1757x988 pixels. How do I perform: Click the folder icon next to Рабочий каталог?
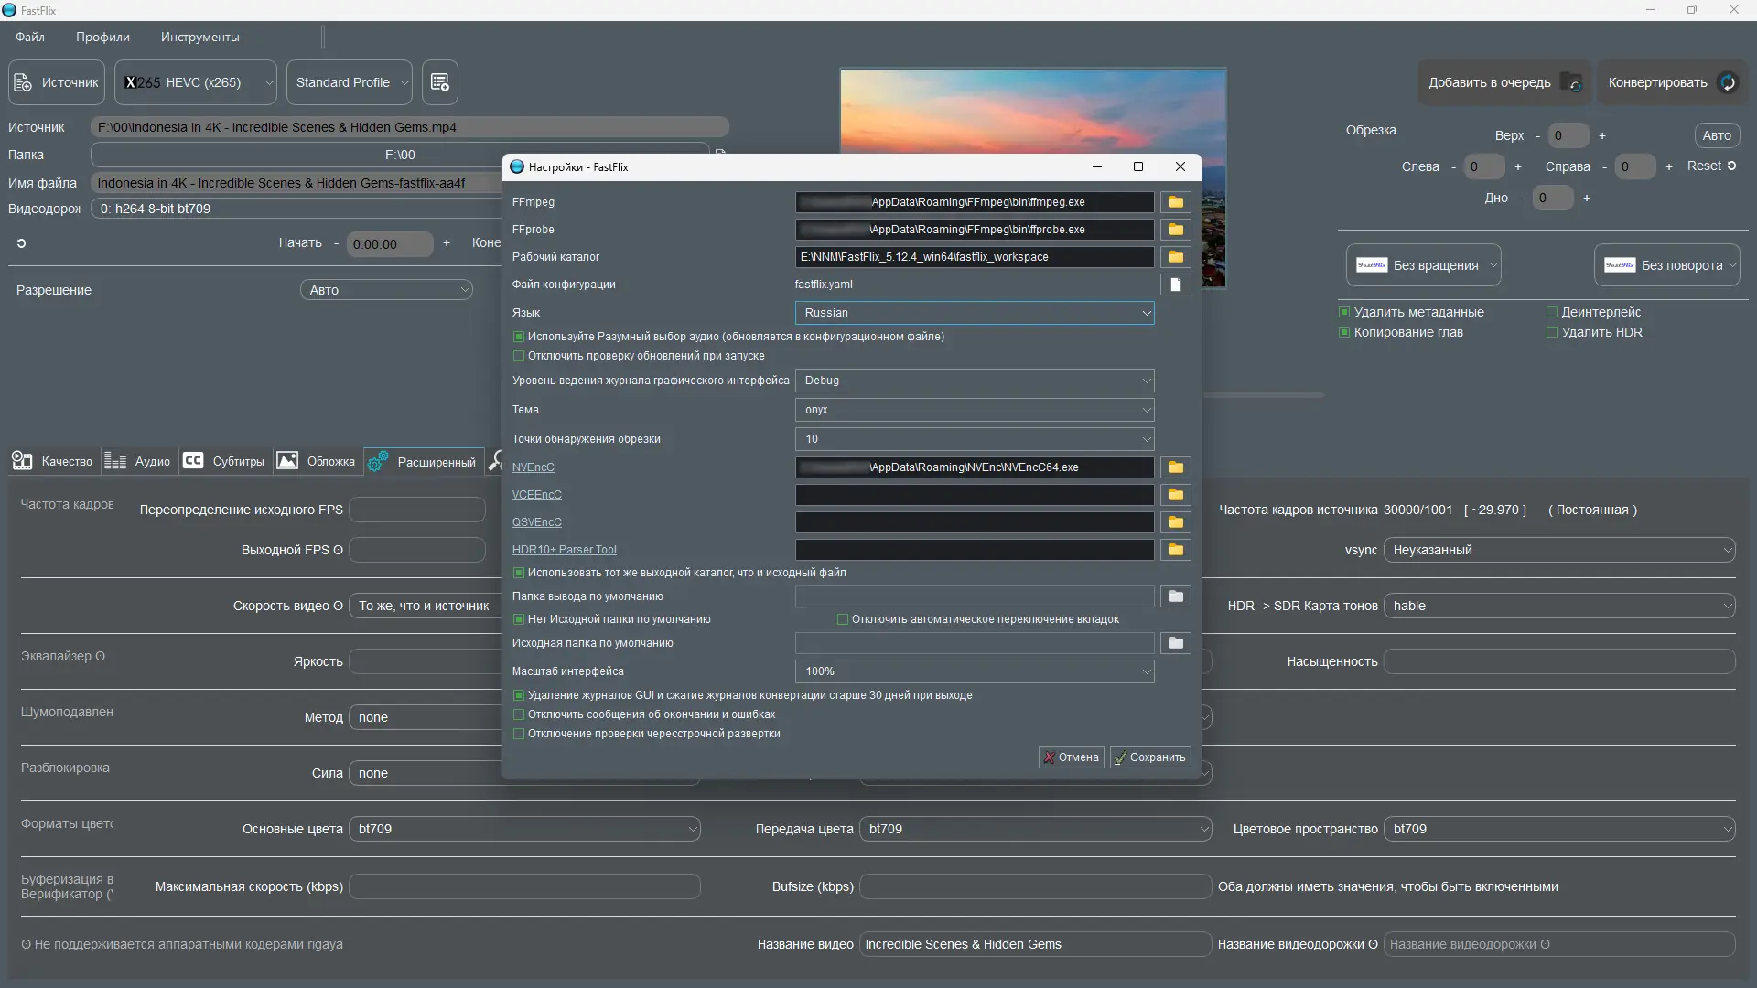1175,257
